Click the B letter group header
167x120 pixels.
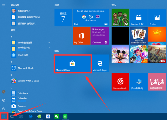11,75
